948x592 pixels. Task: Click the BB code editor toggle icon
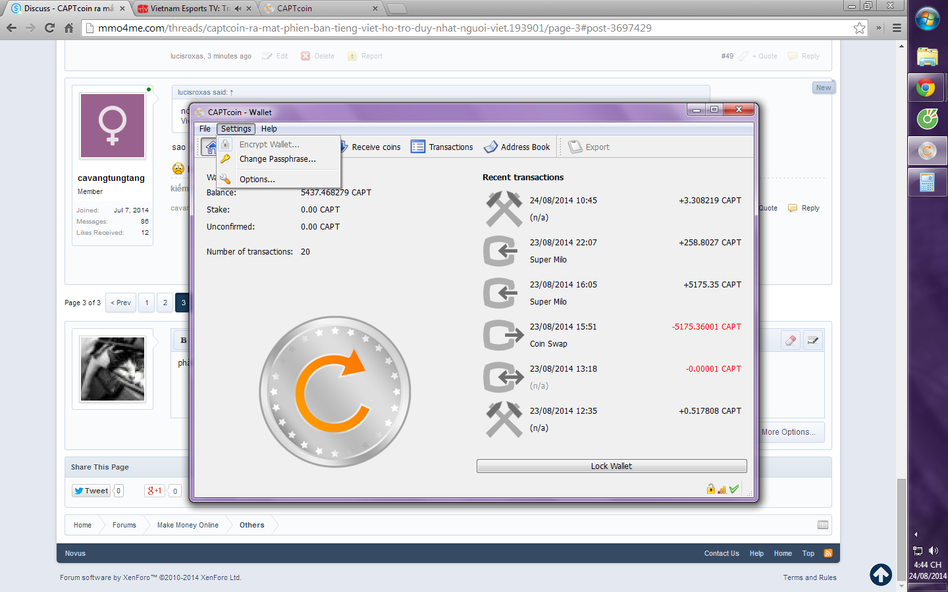click(x=813, y=340)
